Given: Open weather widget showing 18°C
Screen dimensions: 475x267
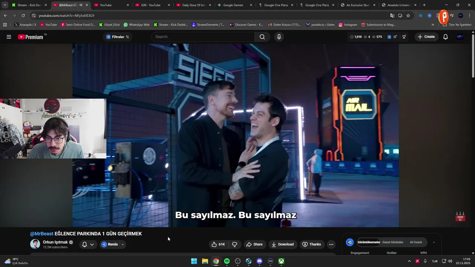Looking at the screenshot, I should pos(16,261).
